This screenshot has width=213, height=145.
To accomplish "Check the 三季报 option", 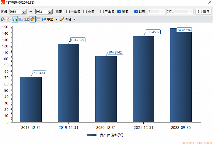I will point(102,12).
